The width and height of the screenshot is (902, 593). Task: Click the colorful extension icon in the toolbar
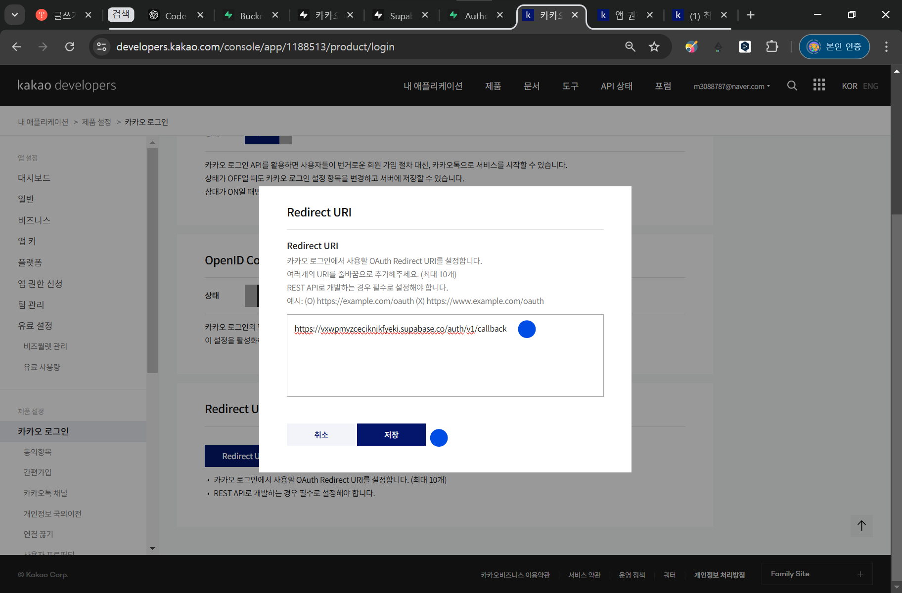point(691,46)
